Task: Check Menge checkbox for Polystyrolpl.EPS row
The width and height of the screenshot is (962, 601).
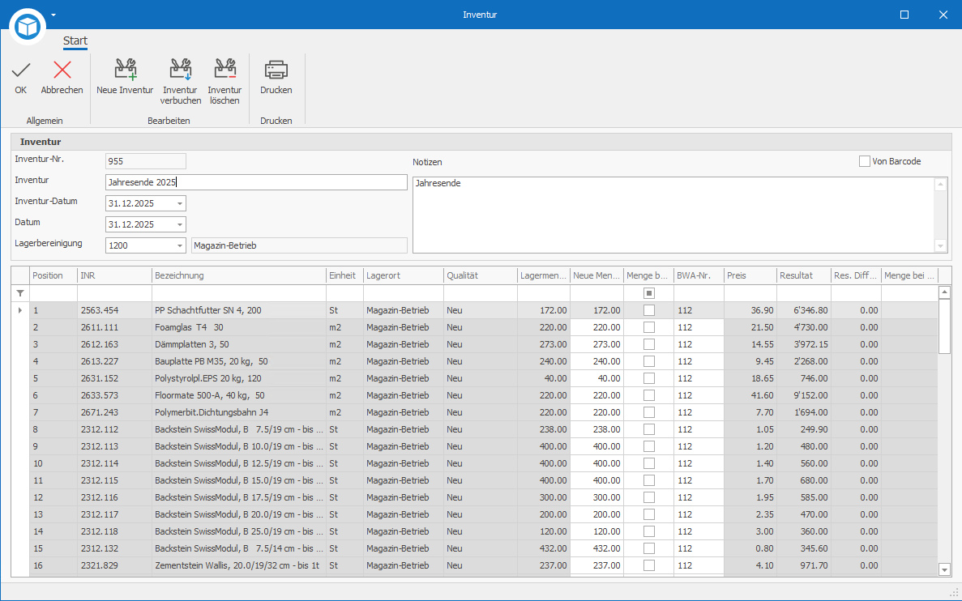Action: pos(649,378)
